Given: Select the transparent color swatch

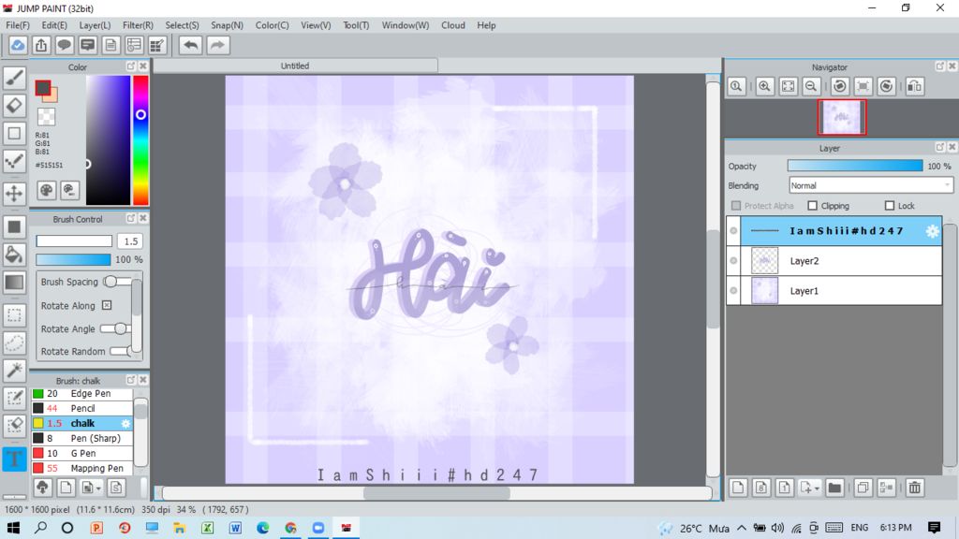Looking at the screenshot, I should click(47, 116).
